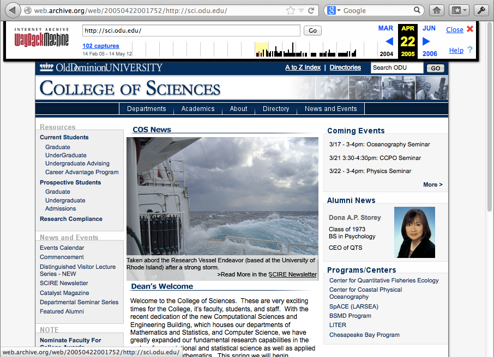Click the Wayback Close link
Viewport: 494px width, 357px height.
[x=455, y=30]
